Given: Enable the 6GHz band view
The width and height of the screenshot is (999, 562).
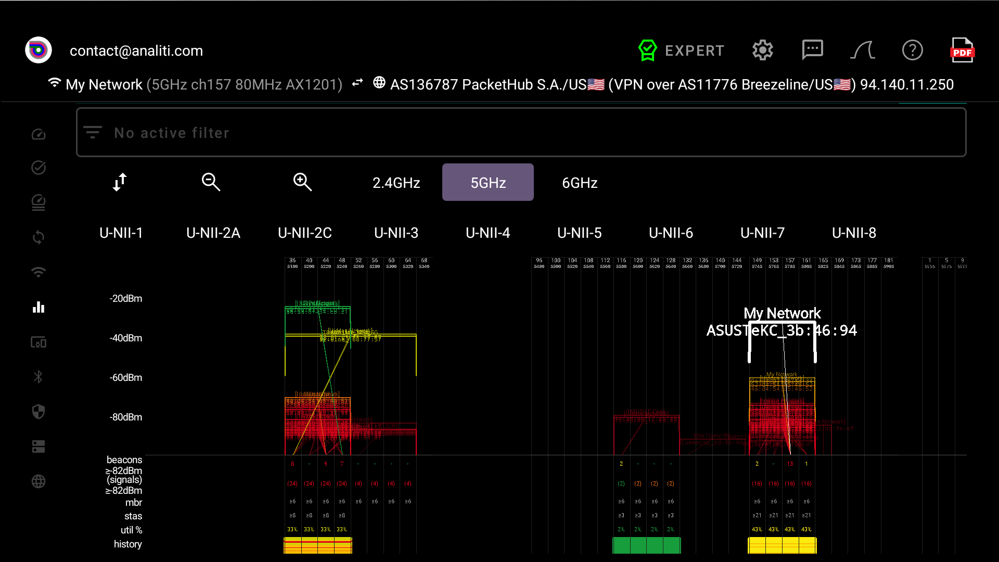Looking at the screenshot, I should tap(579, 182).
